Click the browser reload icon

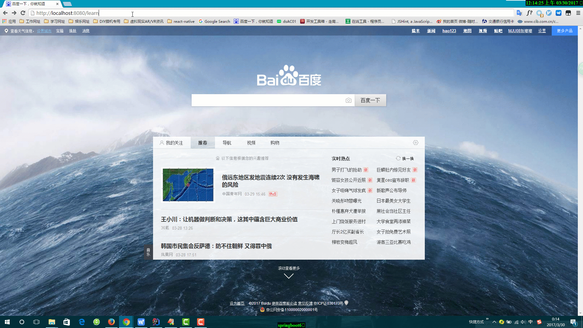click(23, 13)
